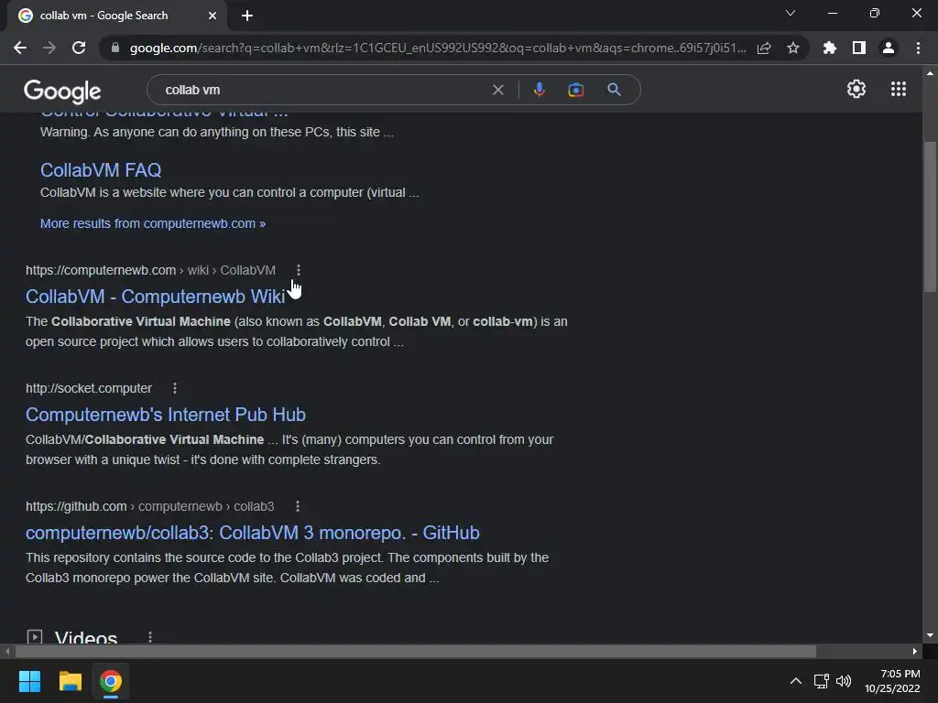The height and width of the screenshot is (703, 938).
Task: Click the https://computernewb.com wiki breadcrumb
Action: (x=150, y=270)
